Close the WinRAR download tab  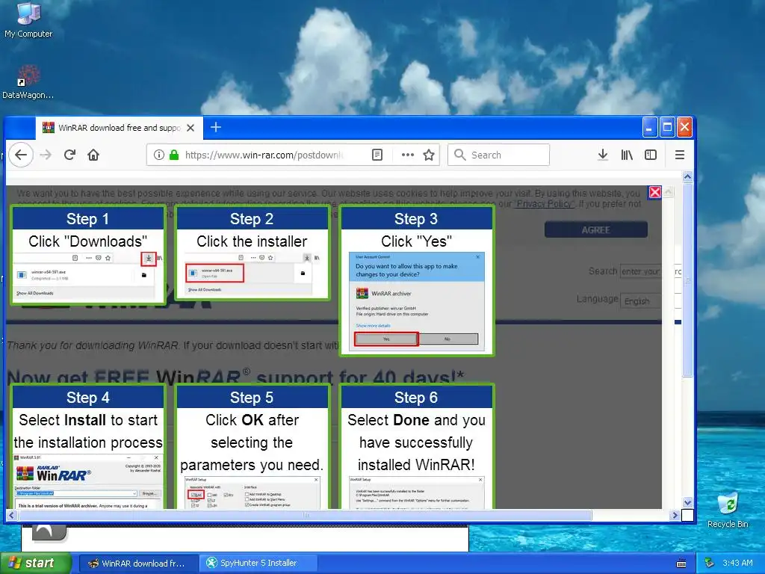[x=191, y=128]
